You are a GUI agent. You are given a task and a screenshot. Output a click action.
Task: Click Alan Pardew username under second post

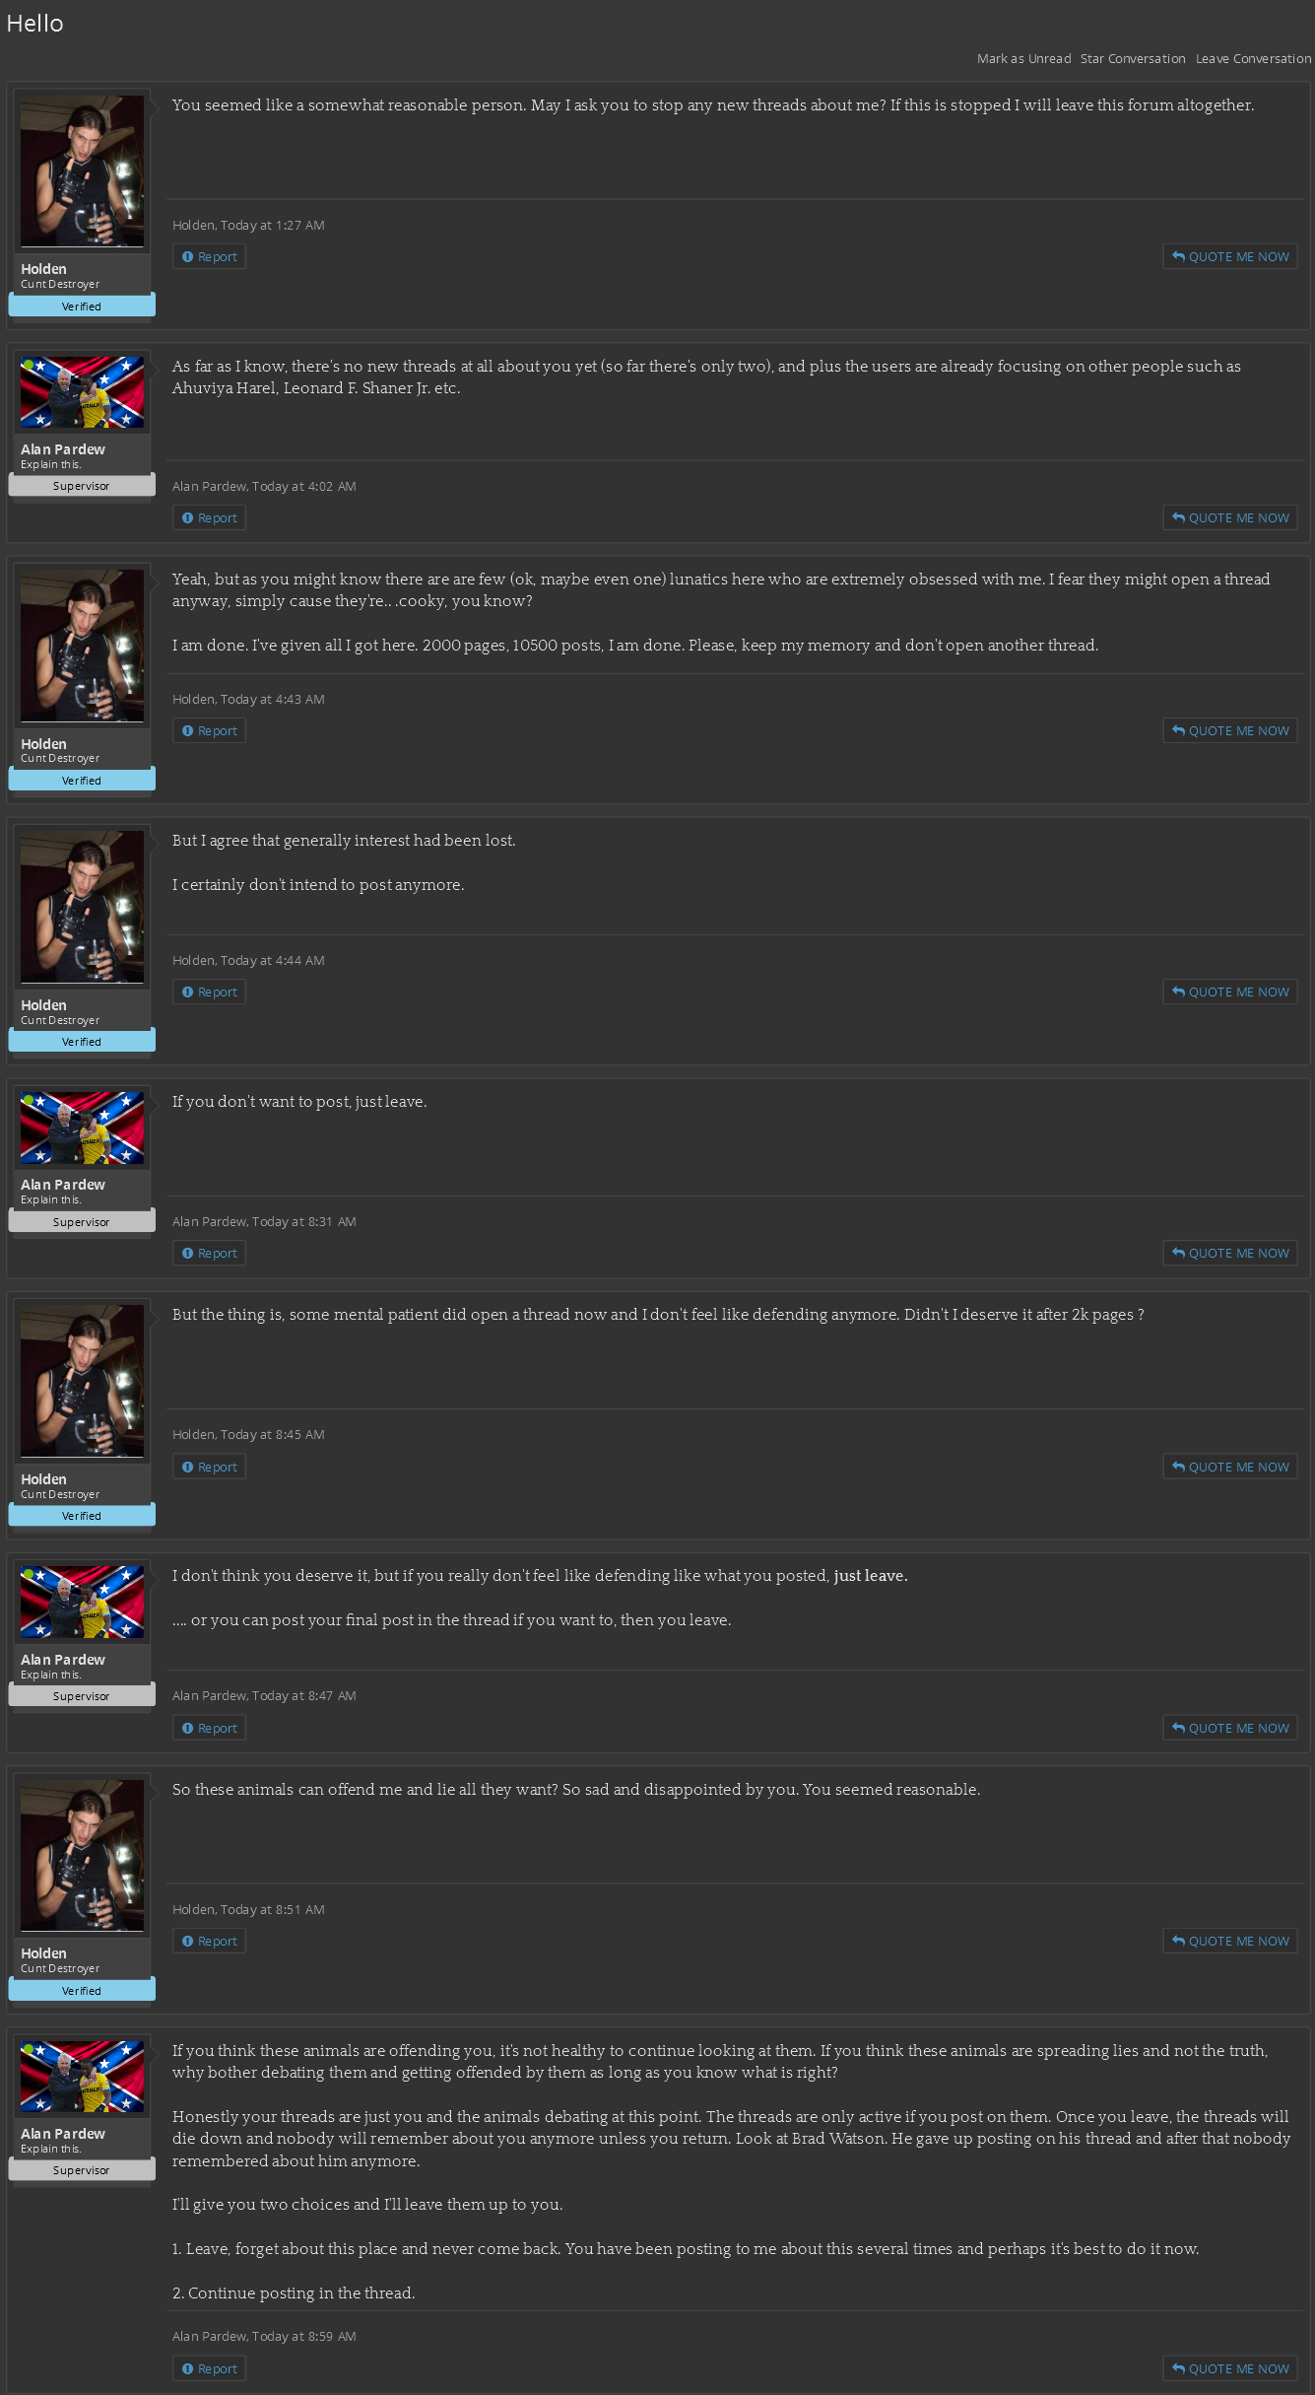click(x=63, y=449)
